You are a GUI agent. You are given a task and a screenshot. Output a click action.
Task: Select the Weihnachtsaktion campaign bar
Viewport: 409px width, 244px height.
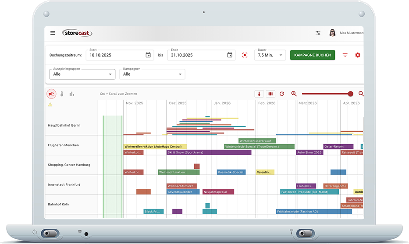click(179, 172)
